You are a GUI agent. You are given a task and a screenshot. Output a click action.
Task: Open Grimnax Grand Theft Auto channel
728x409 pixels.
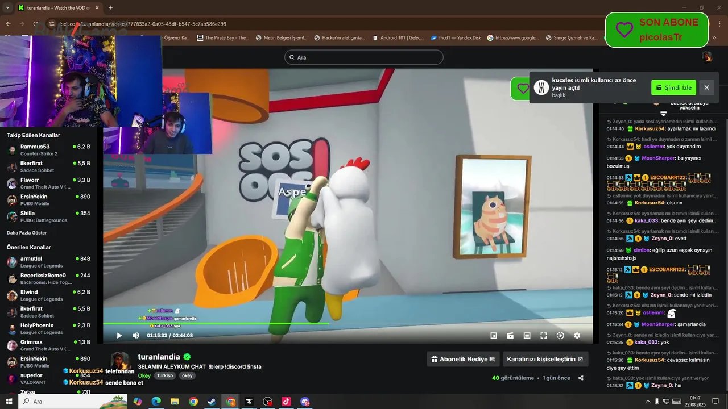[x=48, y=345]
